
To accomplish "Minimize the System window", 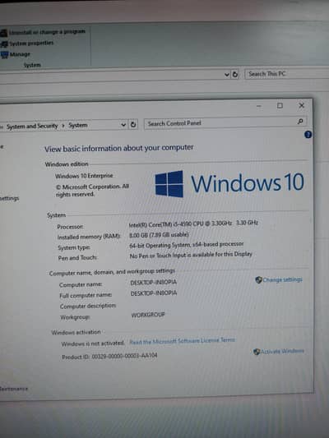I will pos(259,106).
